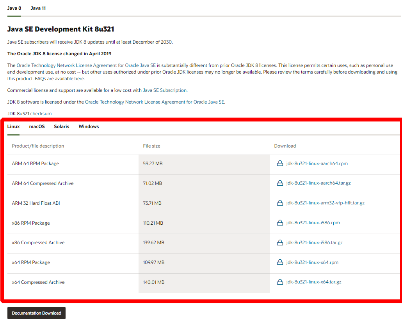Download jdk-8u321-linux-aarch64.rpm
Screen dimensions: 402x322
click(317, 164)
